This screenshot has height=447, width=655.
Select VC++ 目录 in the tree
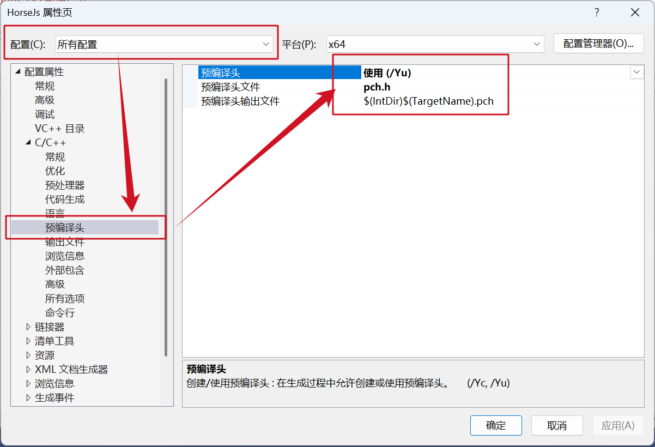[x=60, y=129]
